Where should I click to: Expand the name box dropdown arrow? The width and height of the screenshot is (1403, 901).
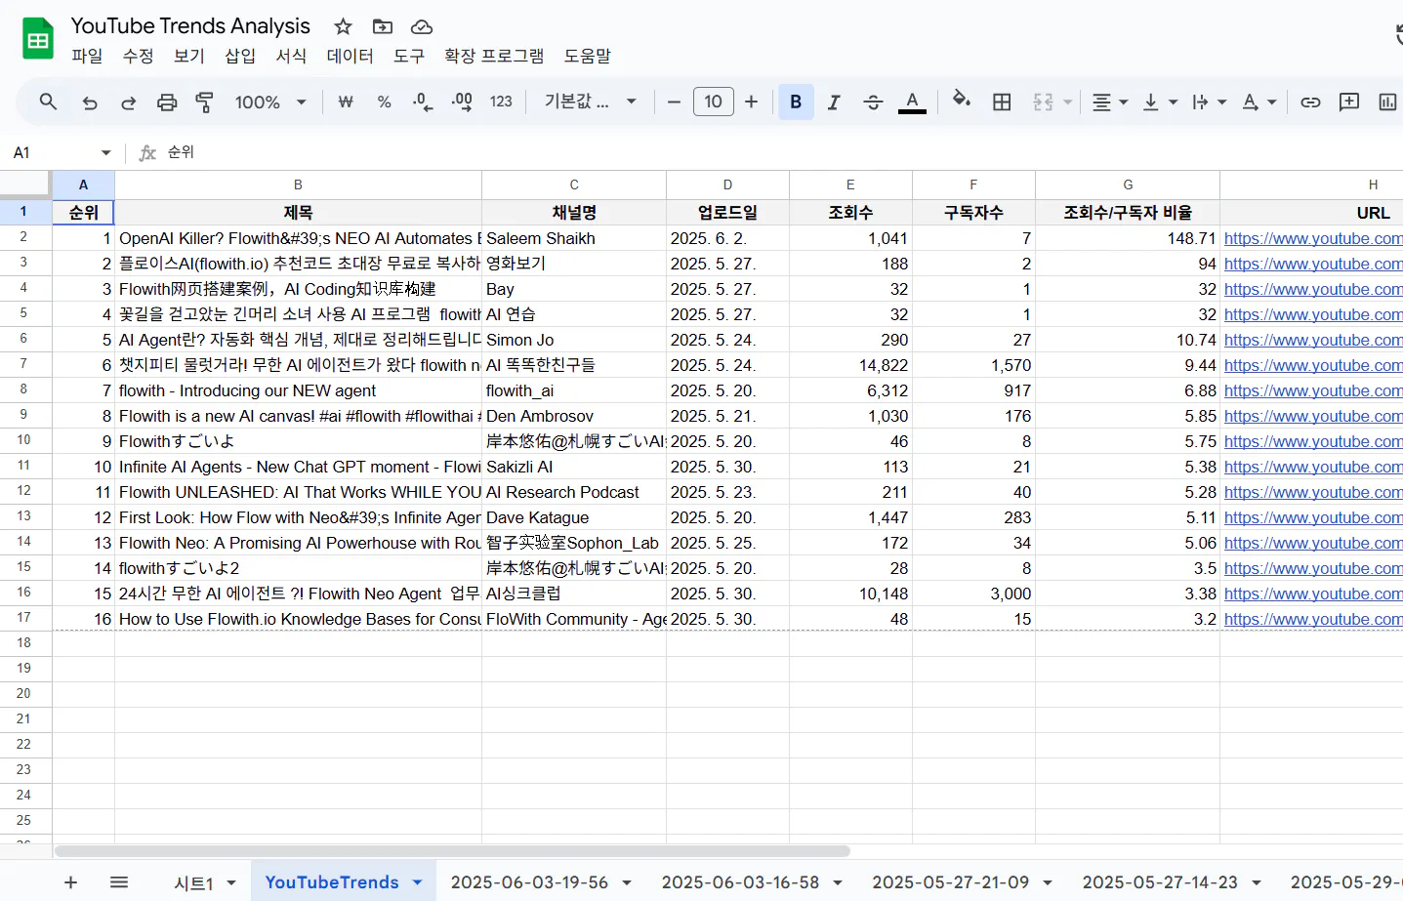(105, 152)
